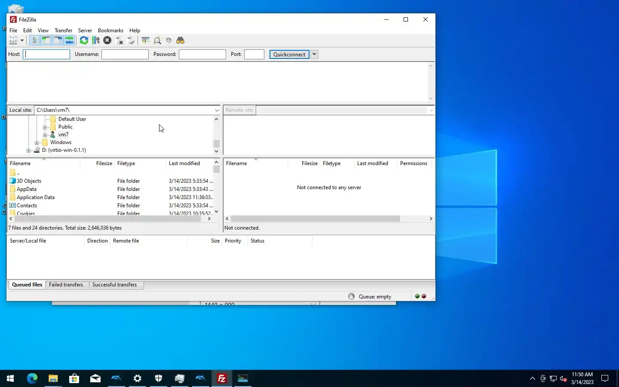
Task: Open the Help menu
Action: 135,31
